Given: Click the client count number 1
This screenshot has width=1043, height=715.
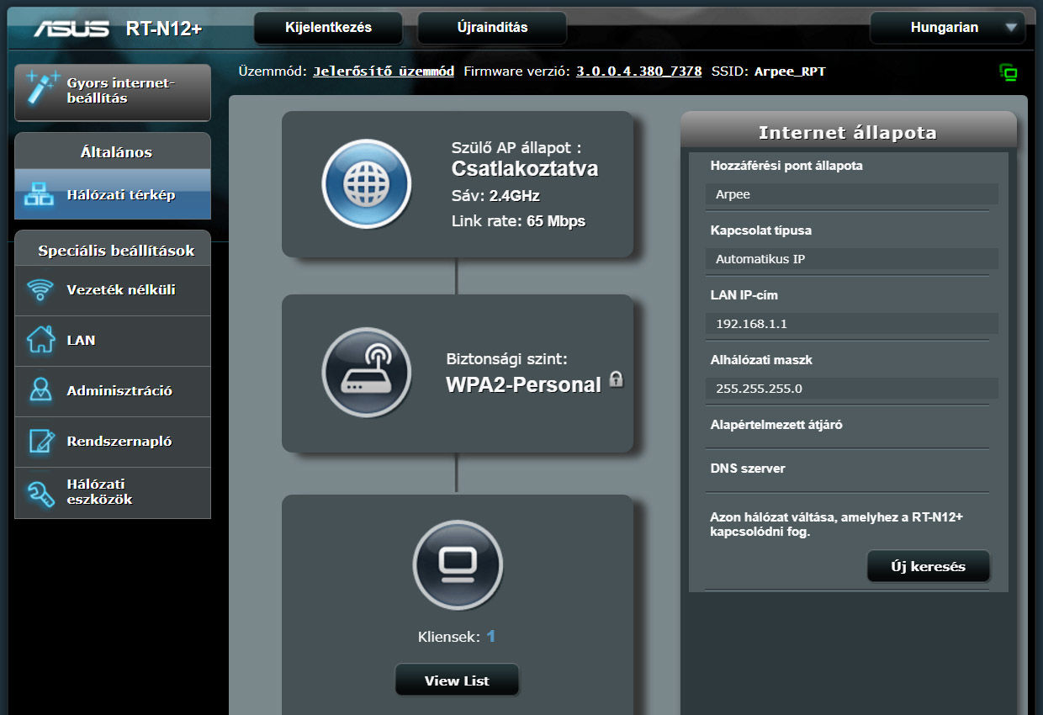Looking at the screenshot, I should point(491,637).
